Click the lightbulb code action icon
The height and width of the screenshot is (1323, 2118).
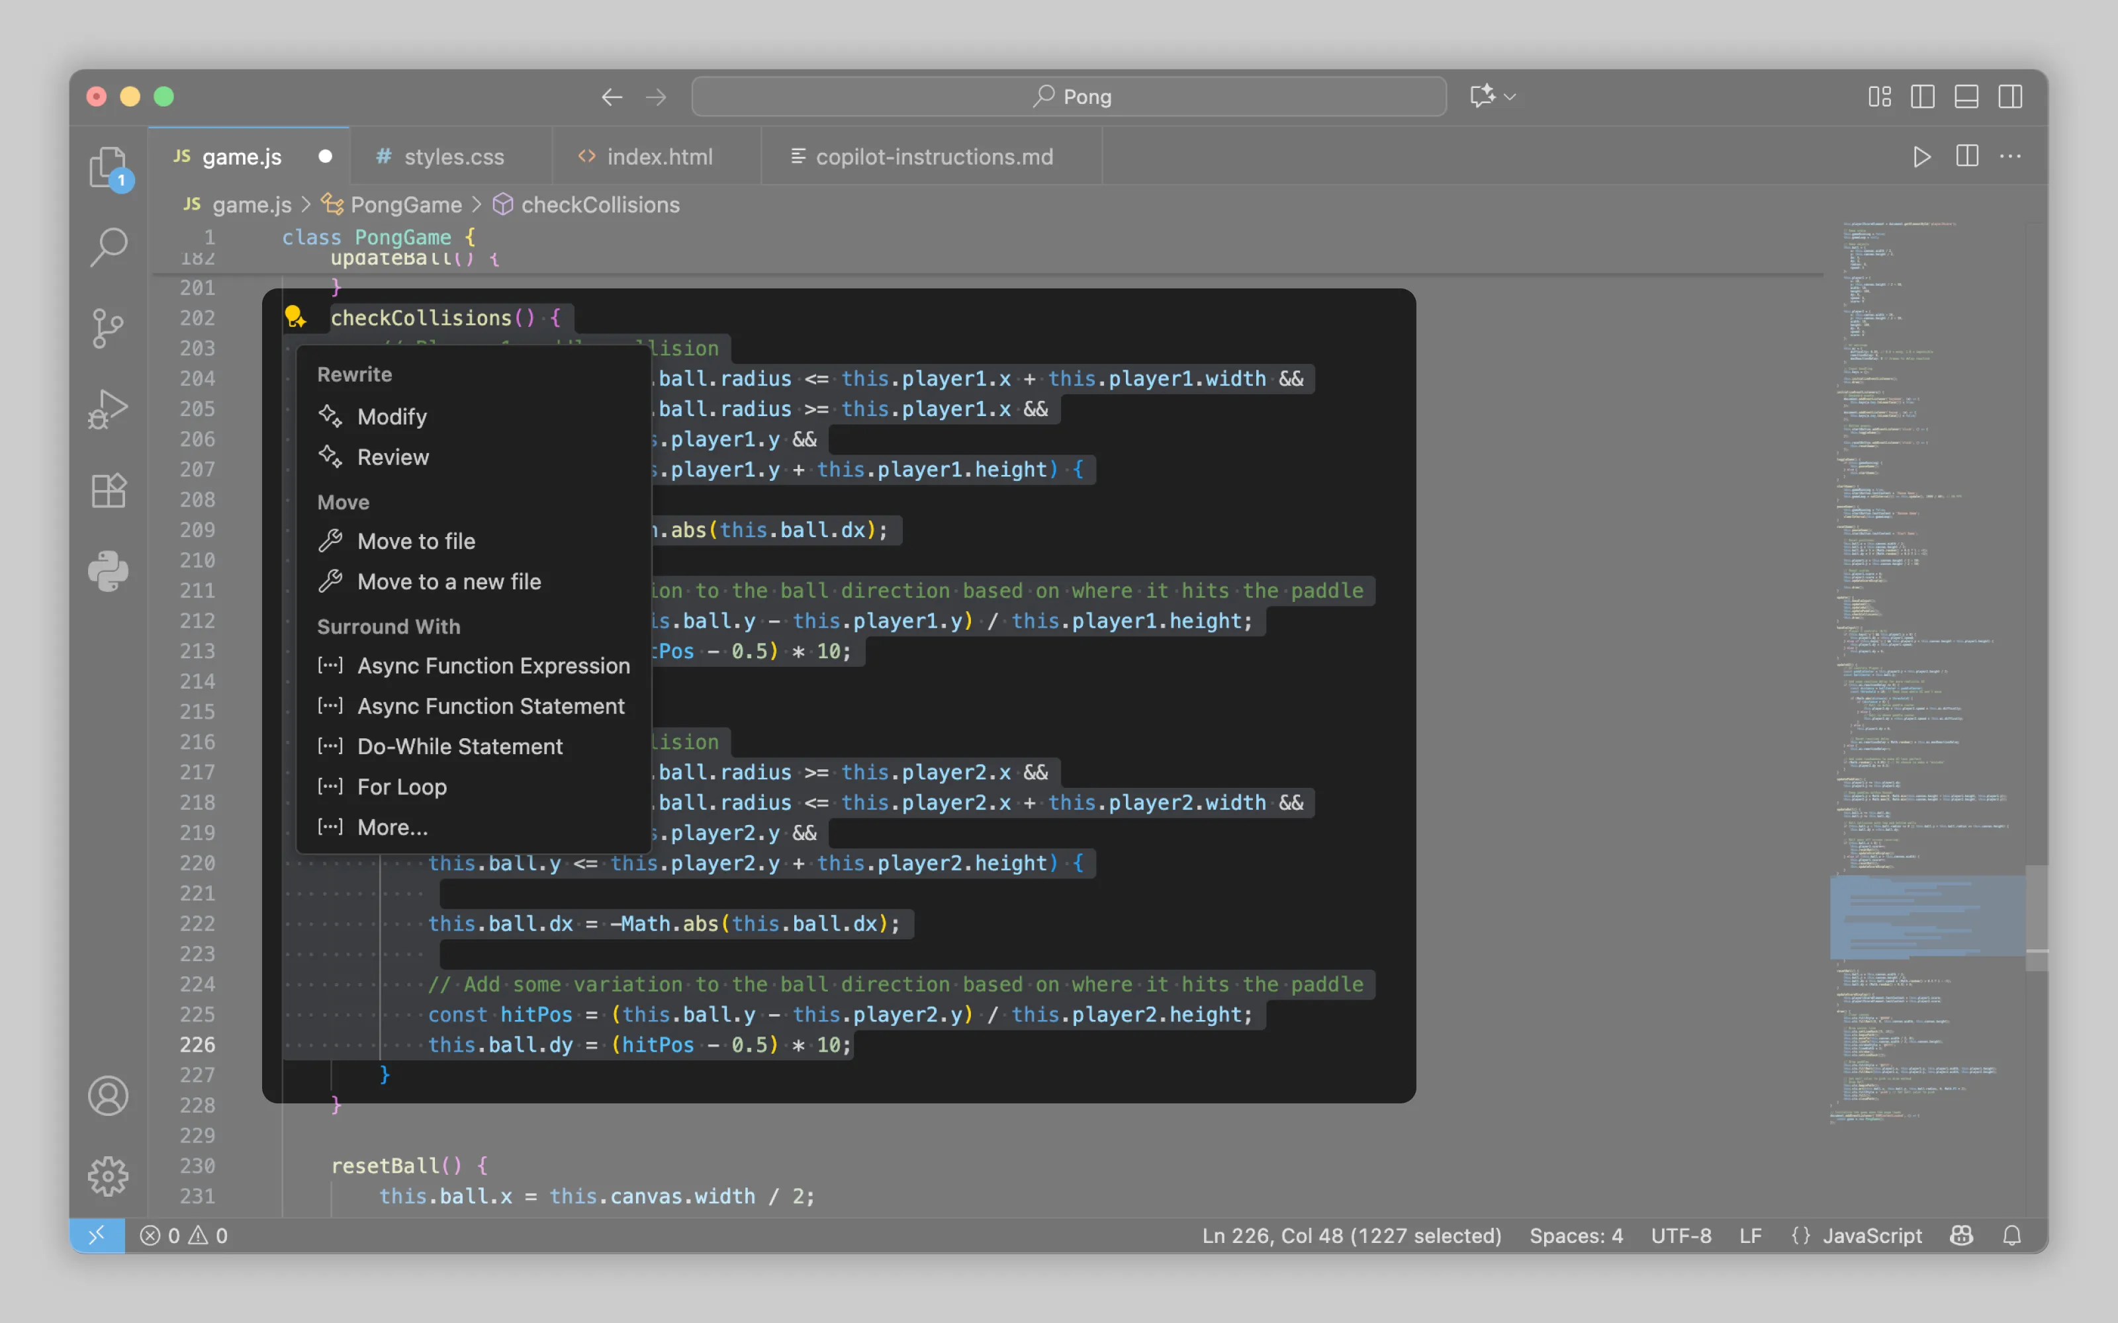[x=295, y=317]
